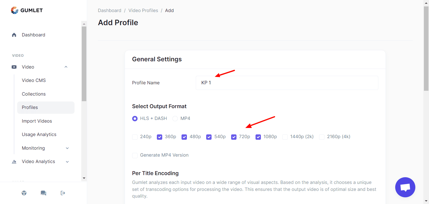Click the Gumlet logo icon
Viewport: 429px width, 204px height.
click(x=14, y=10)
